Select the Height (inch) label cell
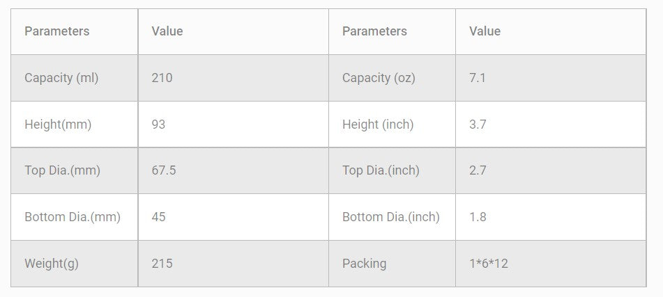Screen dimensions: 663x297 [378, 125]
